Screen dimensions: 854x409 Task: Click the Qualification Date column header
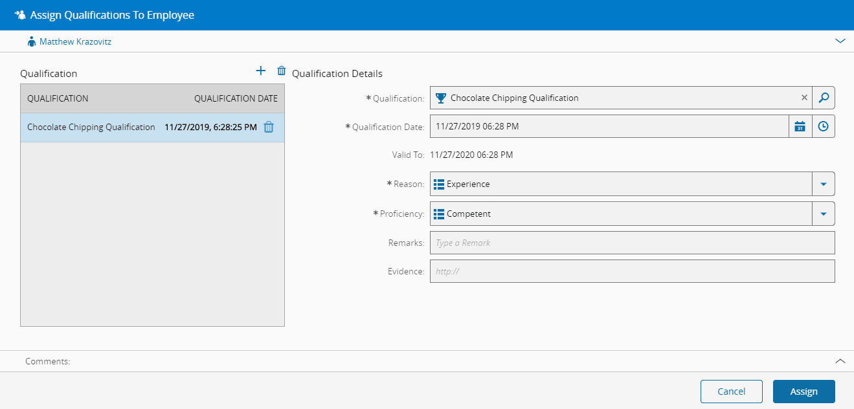click(x=236, y=98)
